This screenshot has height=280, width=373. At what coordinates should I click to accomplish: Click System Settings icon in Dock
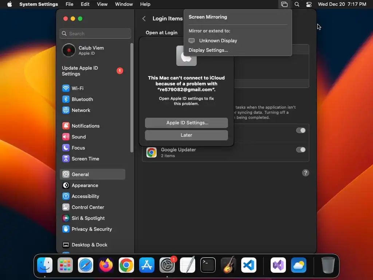pyautogui.click(x=167, y=265)
